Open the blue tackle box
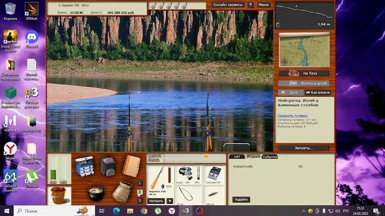The image size is (385, 216). pos(84,166)
